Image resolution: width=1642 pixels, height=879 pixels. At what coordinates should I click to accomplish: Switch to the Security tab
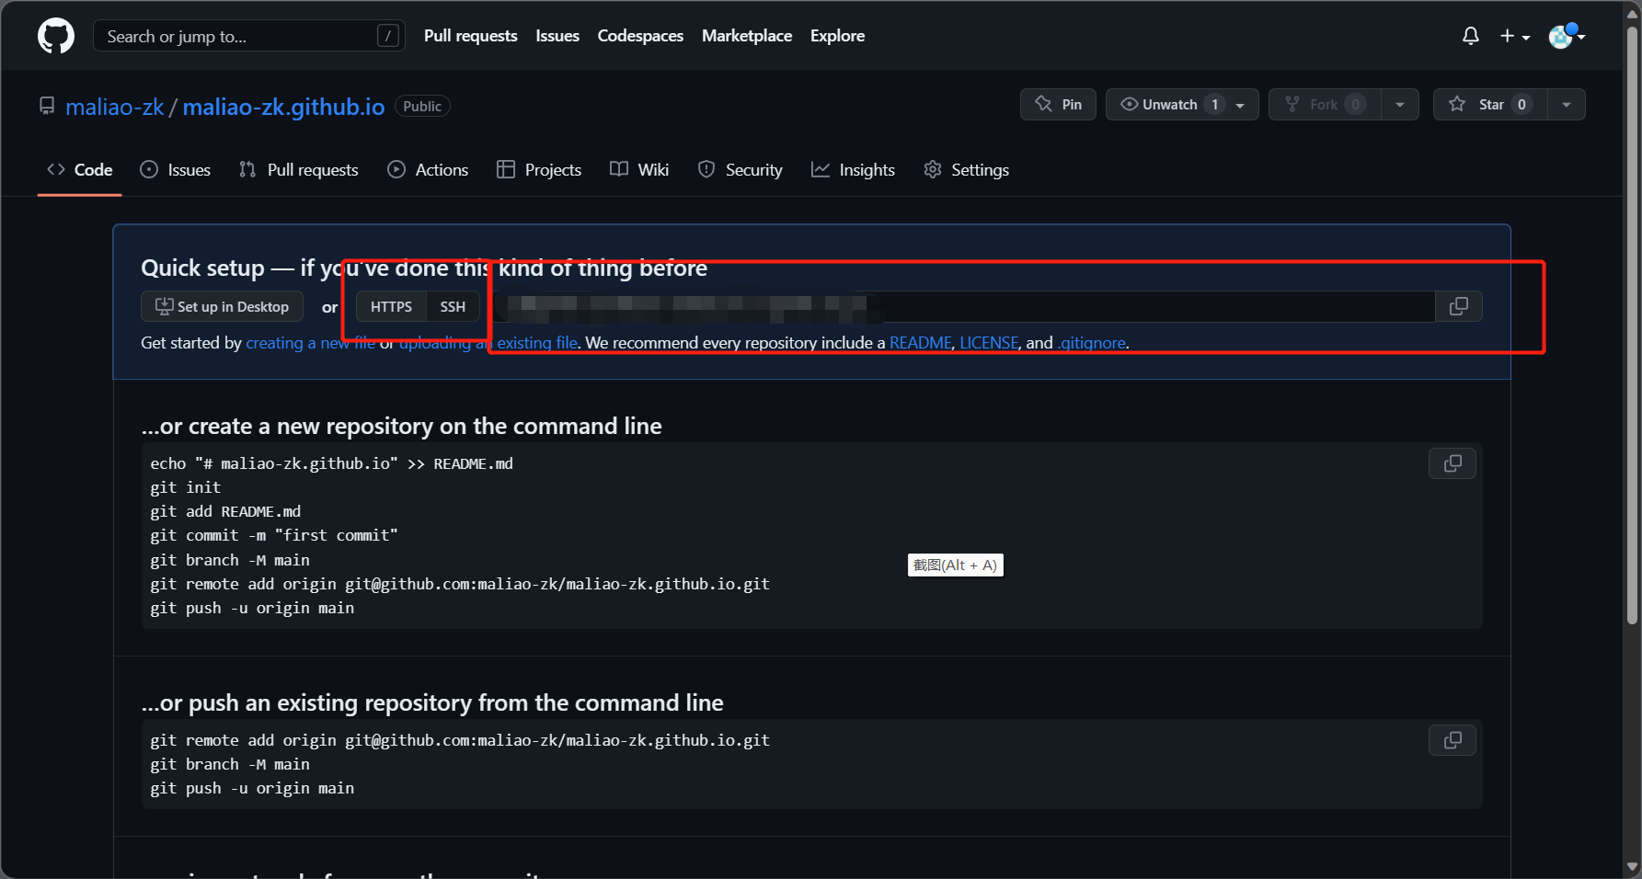click(741, 170)
